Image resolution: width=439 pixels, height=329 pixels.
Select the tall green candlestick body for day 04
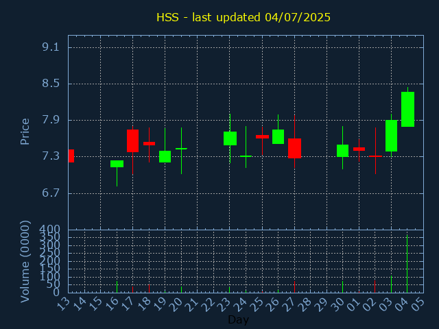tap(407, 110)
